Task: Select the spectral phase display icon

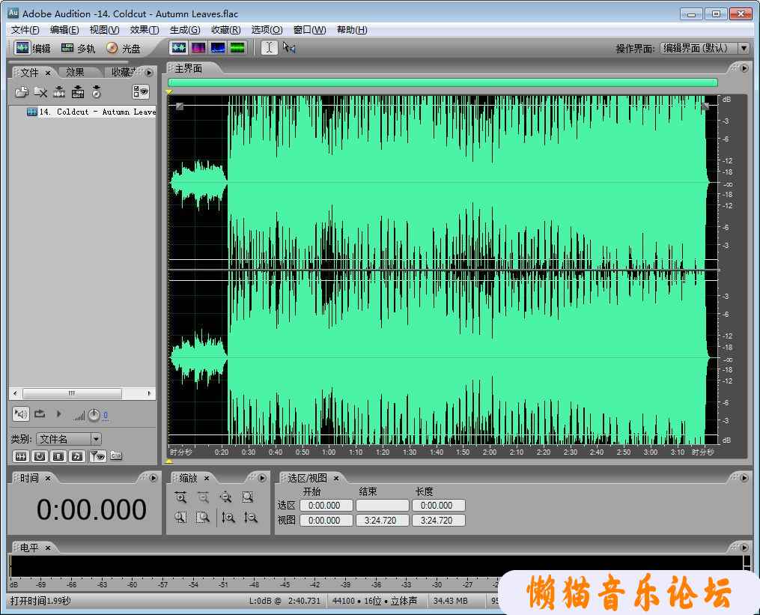Action: pyautogui.click(x=237, y=47)
